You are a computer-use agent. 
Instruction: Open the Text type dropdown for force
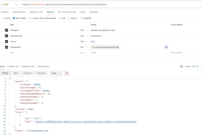click(84, 42)
